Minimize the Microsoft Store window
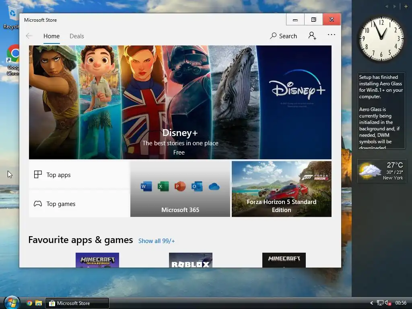This screenshot has width=412, height=309. click(x=295, y=20)
